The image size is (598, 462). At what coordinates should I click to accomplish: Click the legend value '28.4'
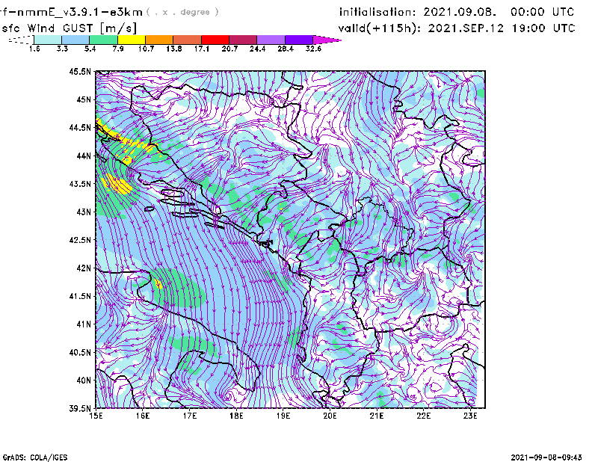point(286,49)
